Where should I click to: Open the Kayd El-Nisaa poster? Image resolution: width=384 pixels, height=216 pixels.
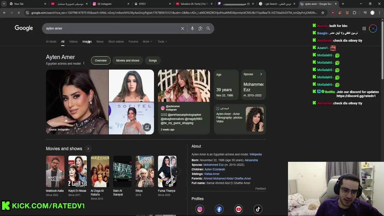[77, 172]
